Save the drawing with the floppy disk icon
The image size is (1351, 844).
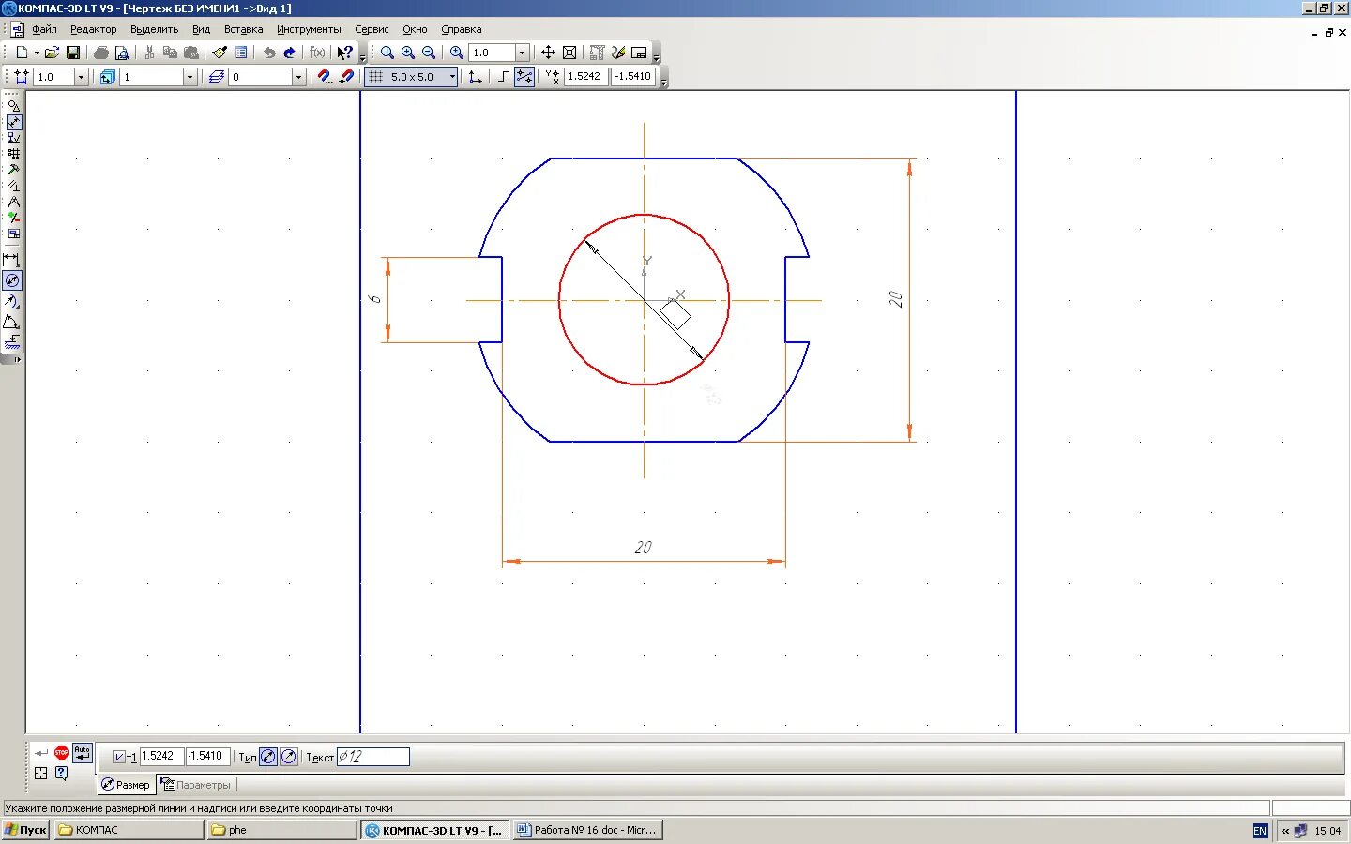pyautogui.click(x=73, y=53)
